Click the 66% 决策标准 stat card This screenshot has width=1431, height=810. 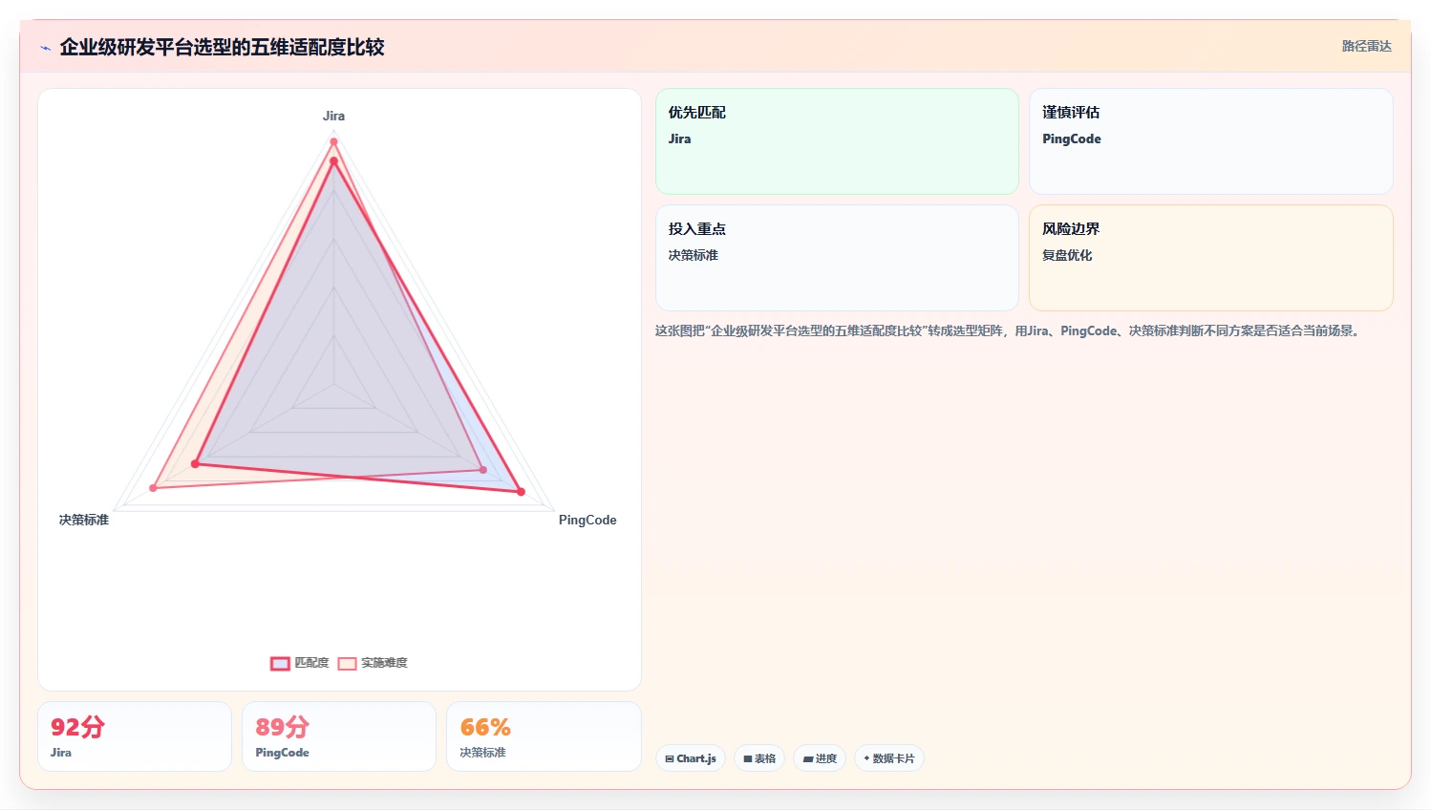(544, 736)
